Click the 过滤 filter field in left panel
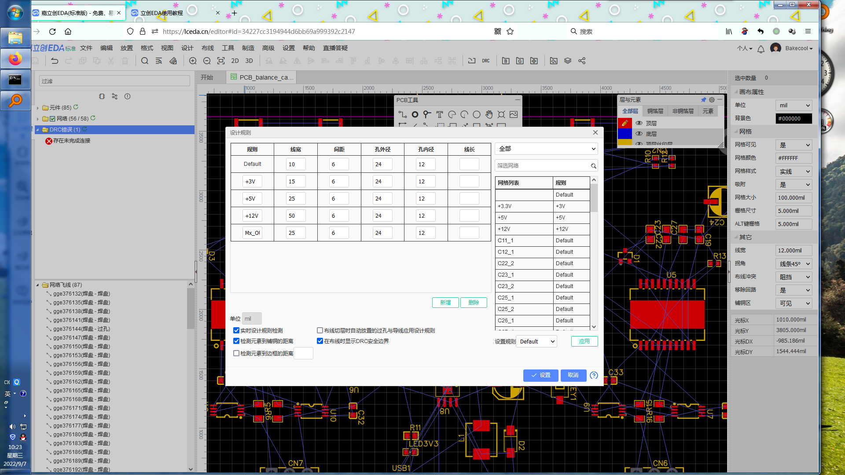845x475 pixels. (114, 81)
